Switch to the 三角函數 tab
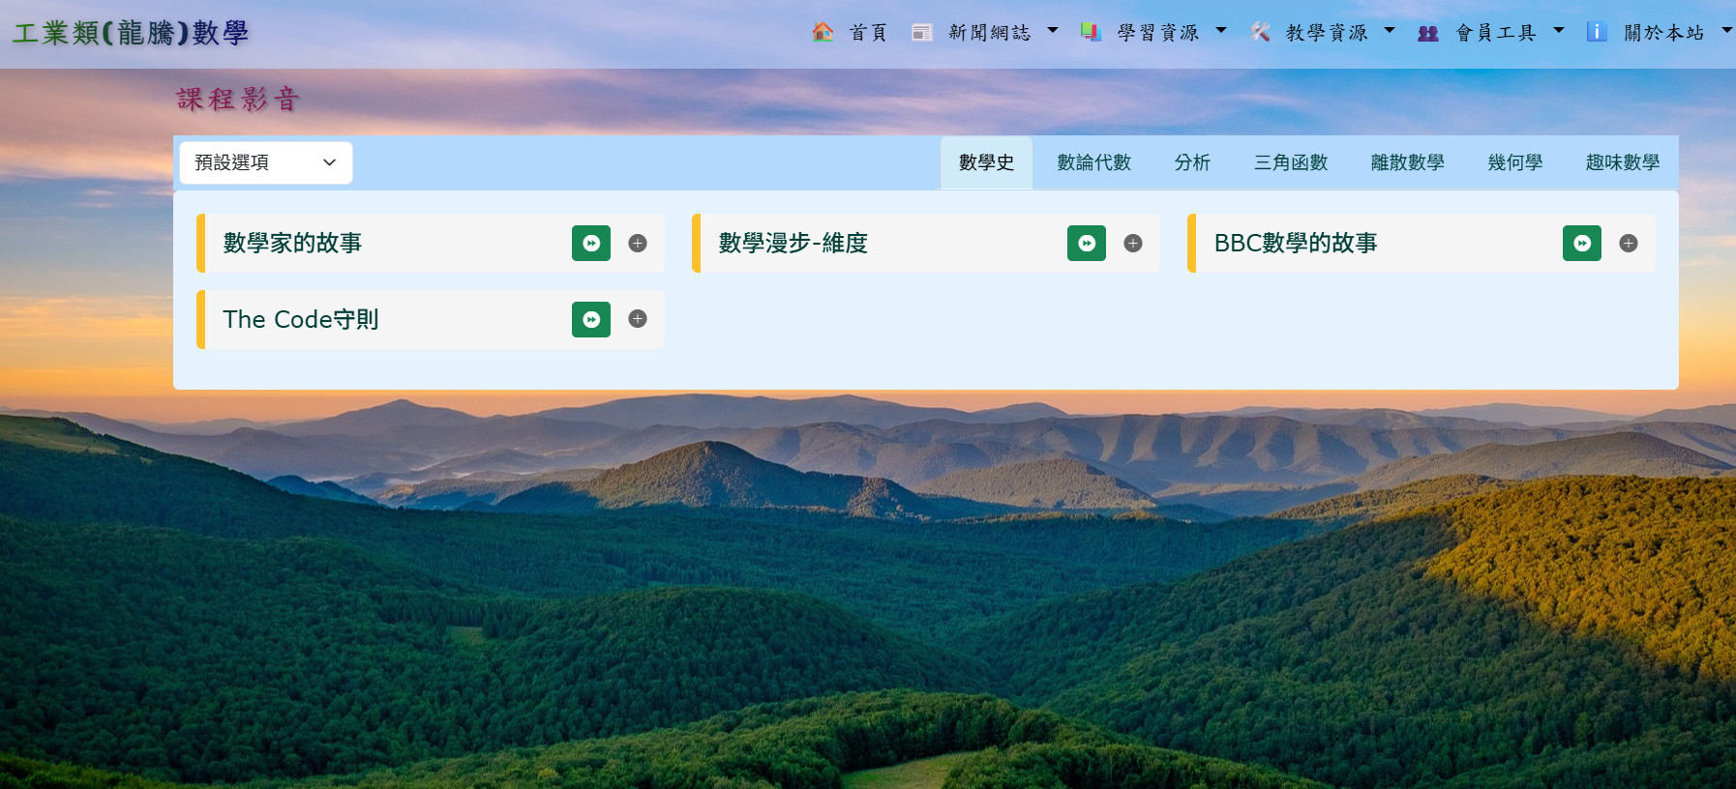The height and width of the screenshot is (789, 1736). pyautogui.click(x=1290, y=162)
